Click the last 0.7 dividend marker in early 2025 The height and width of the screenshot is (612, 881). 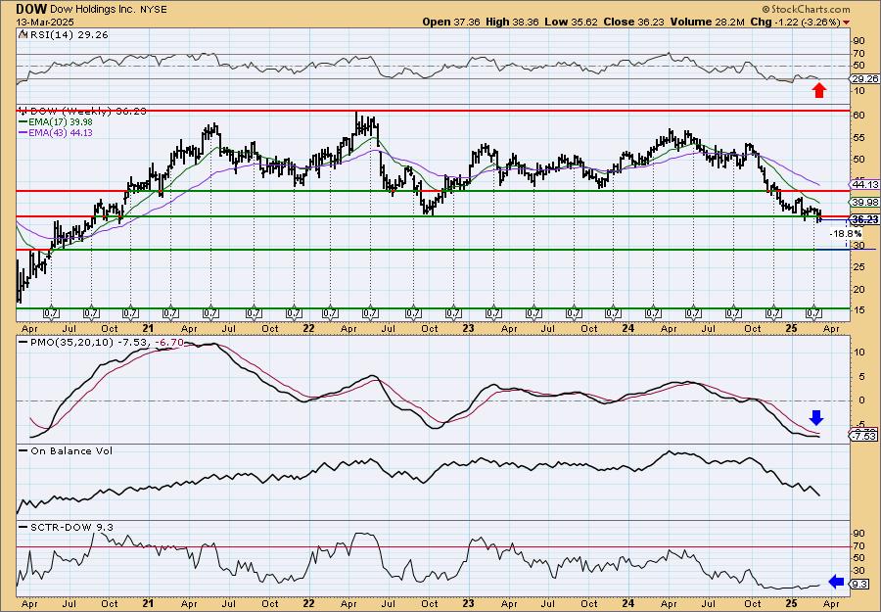coord(813,312)
